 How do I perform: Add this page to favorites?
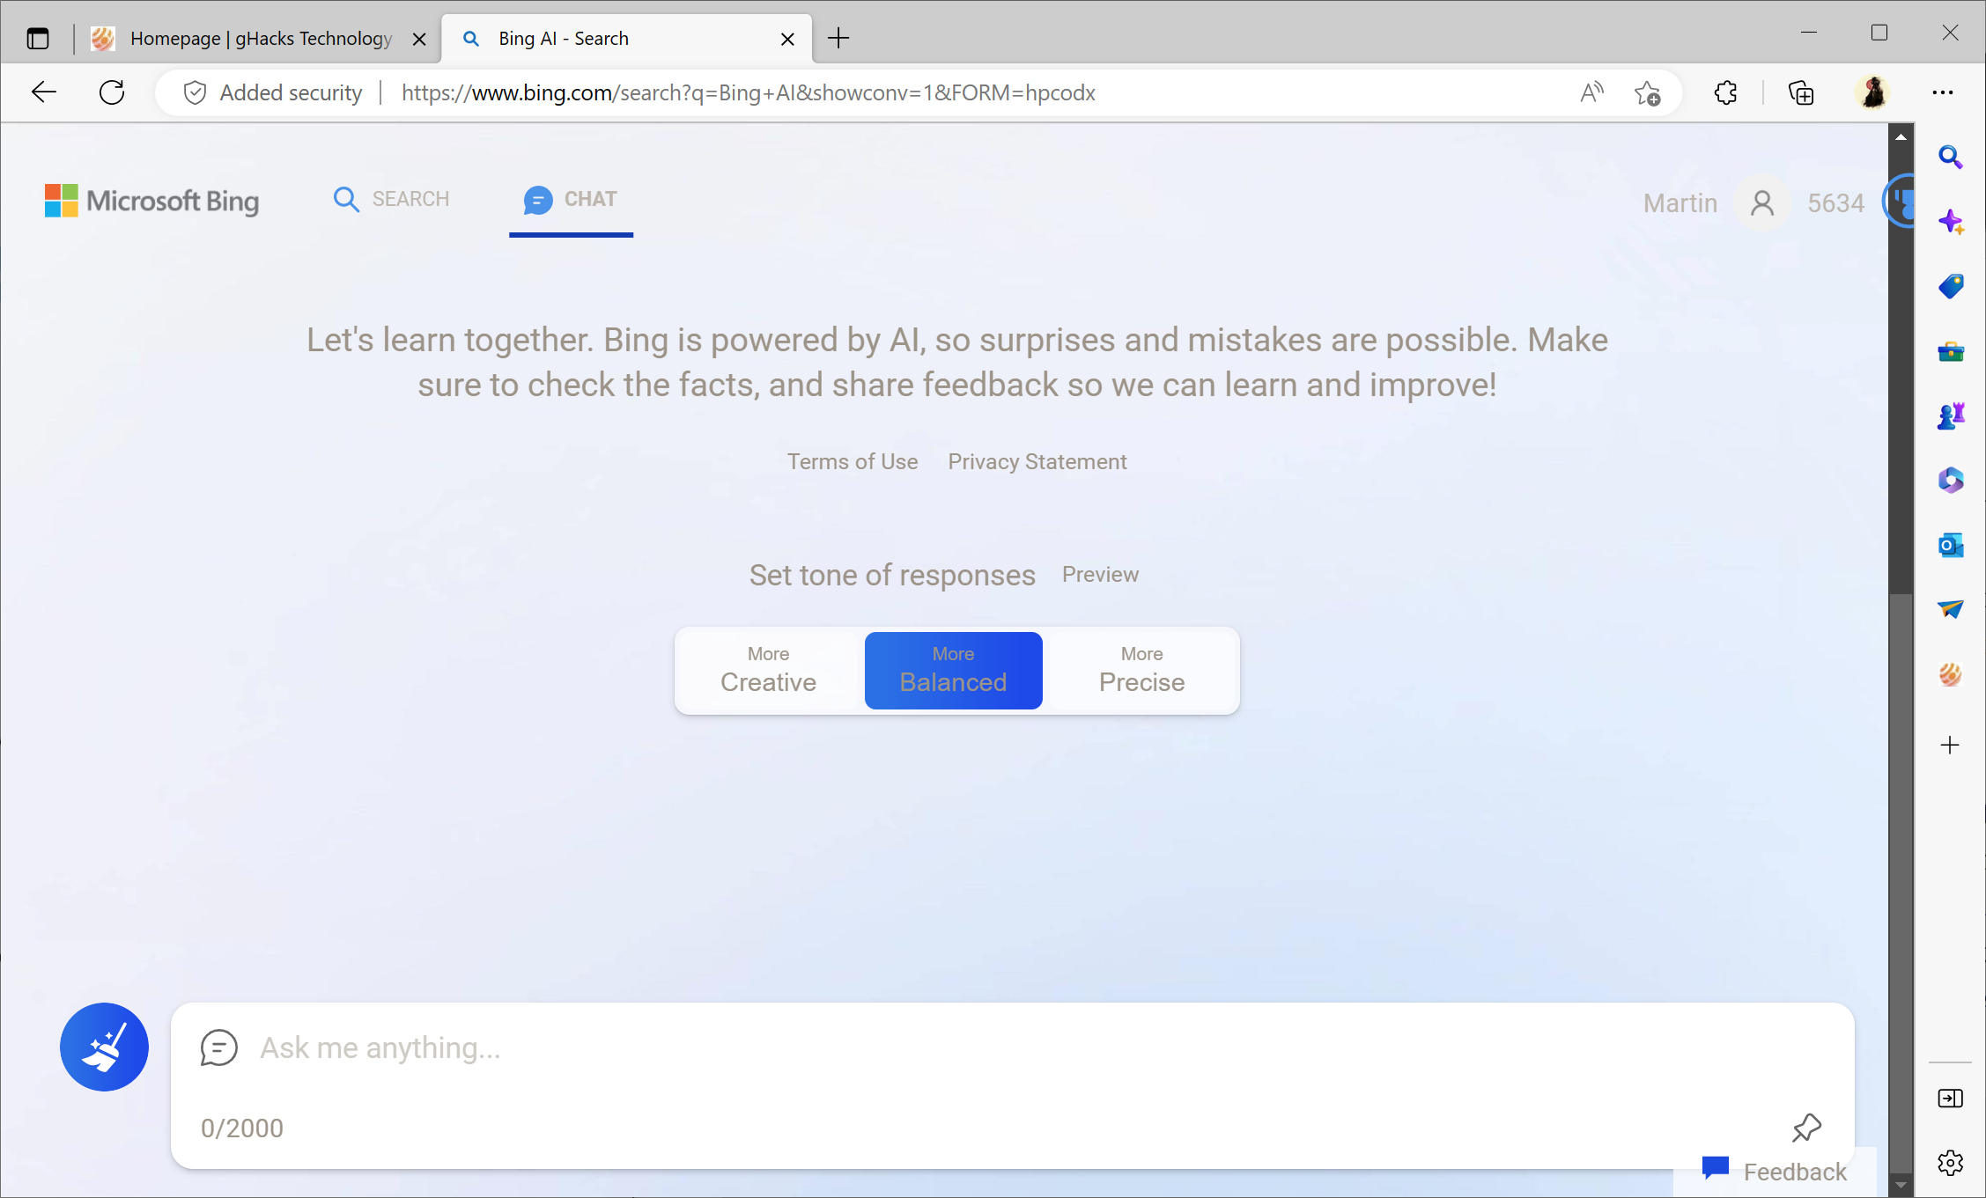click(x=1647, y=92)
